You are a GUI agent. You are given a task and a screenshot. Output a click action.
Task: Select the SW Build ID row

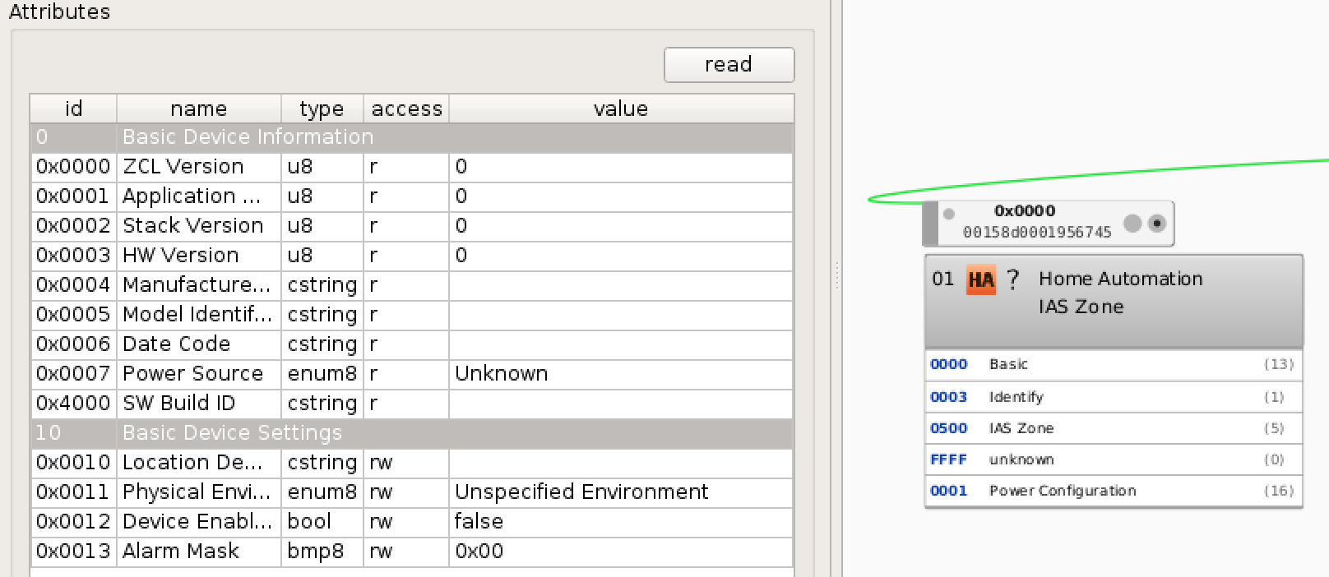click(412, 404)
